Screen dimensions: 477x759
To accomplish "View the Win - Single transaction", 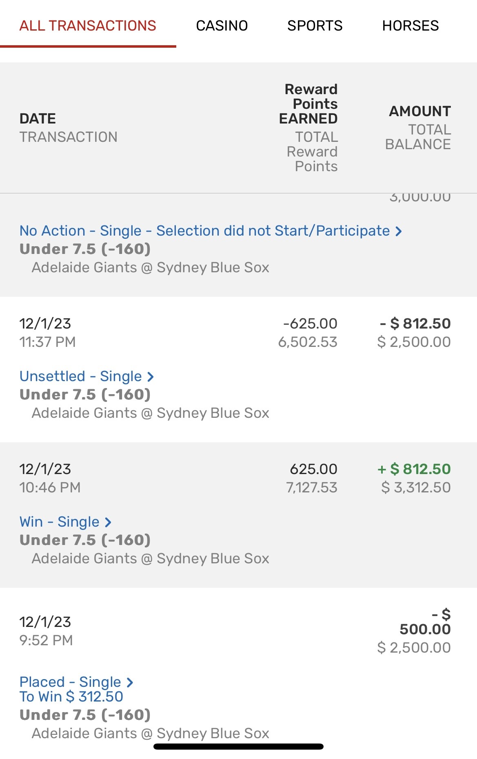I will 60,522.
